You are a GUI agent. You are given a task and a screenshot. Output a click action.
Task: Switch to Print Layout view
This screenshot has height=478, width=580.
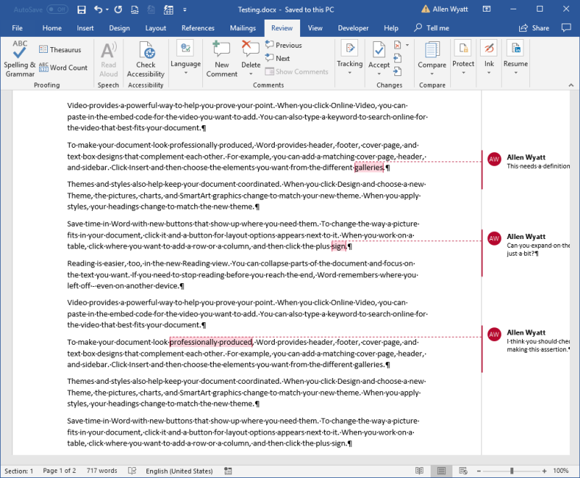click(x=441, y=471)
